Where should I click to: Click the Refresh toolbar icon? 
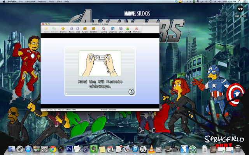(54, 29)
